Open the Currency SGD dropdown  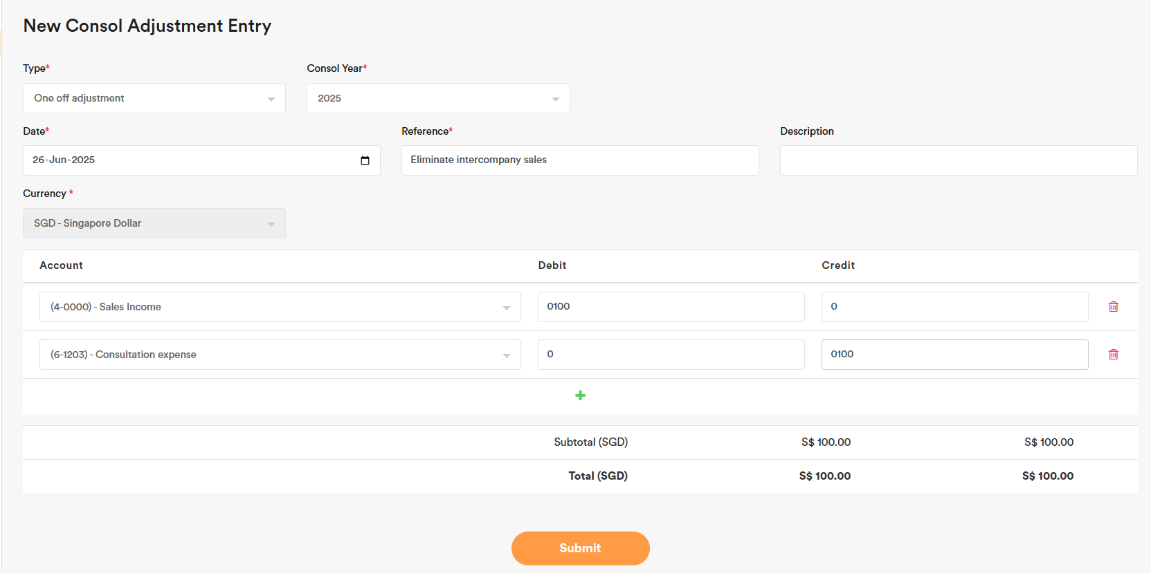tap(154, 223)
